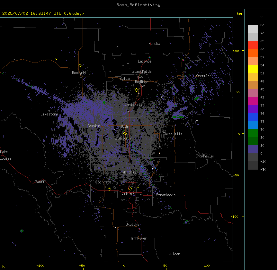This screenshot has width=277, height=270.
Task: Click the white caret marker west of Ponoka
Action: point(117,47)
